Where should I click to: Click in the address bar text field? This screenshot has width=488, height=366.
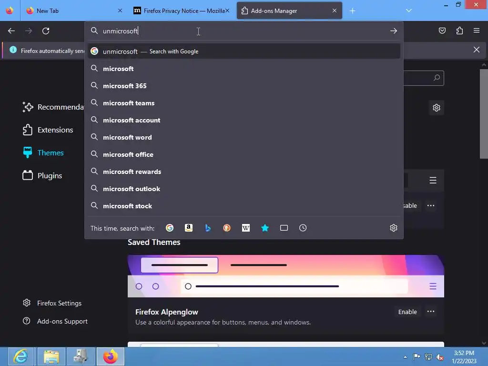(x=244, y=31)
